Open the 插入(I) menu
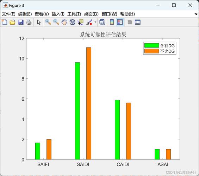 coord(58,14)
